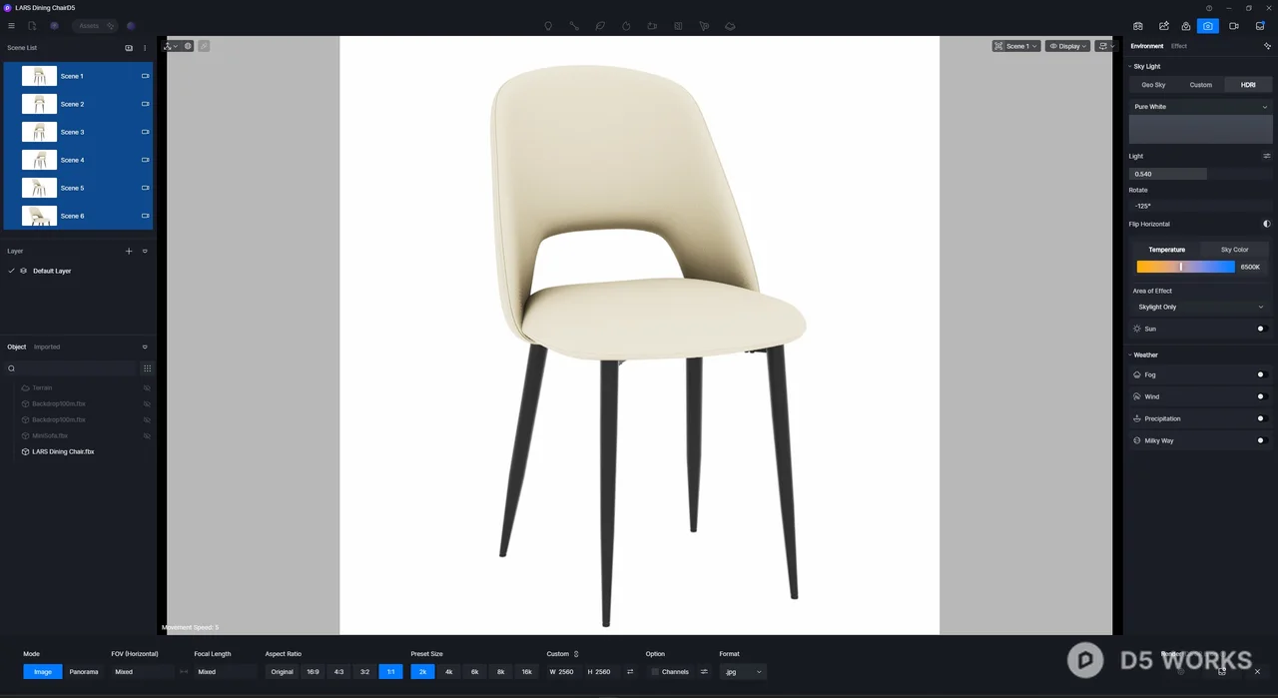Click the Light settings icon
This screenshot has width=1278, height=698.
[1267, 156]
